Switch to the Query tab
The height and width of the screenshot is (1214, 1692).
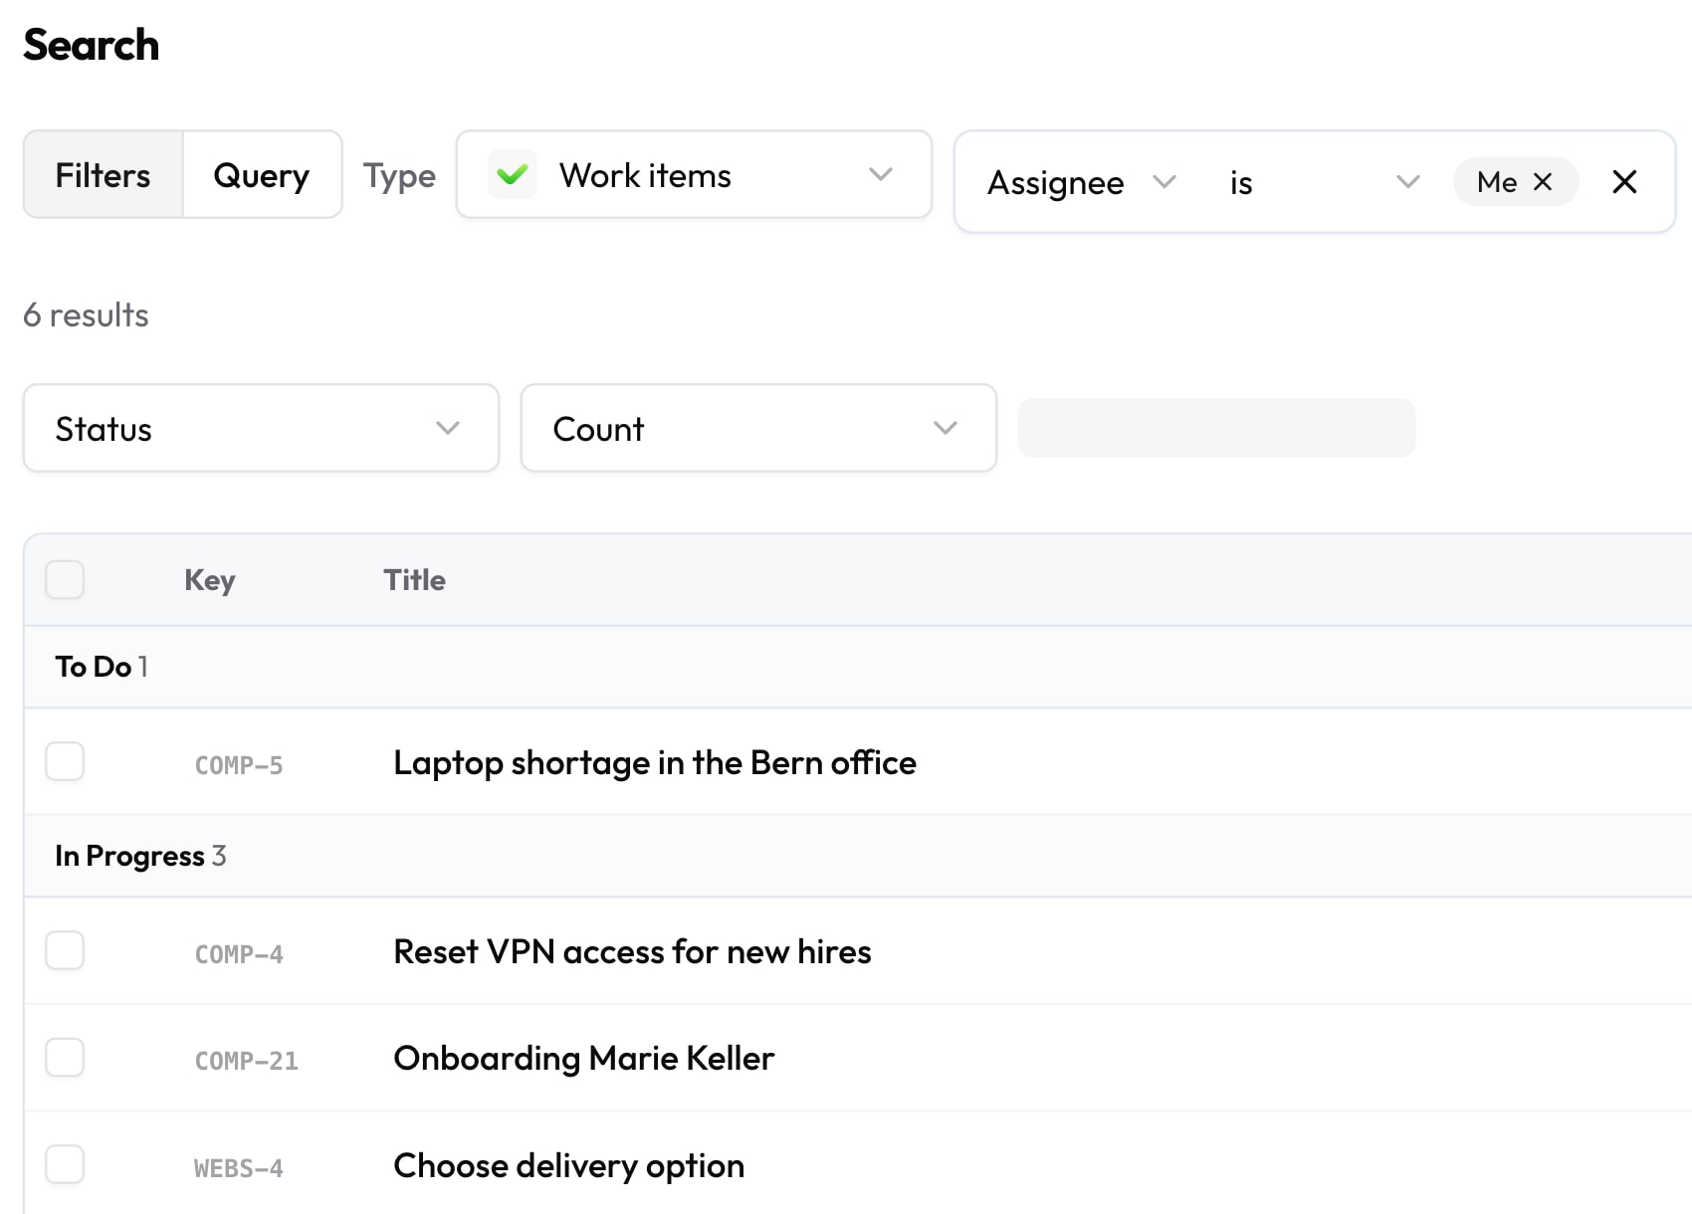pos(262,174)
